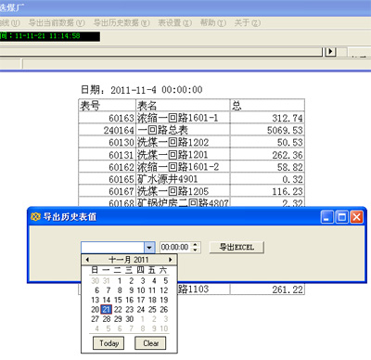Select day 26 in the calendar

coord(164,309)
